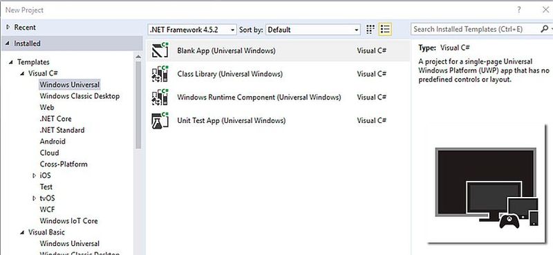Click the search magnifier icon
Viewport: 553px width, 255px height.
(544, 29)
